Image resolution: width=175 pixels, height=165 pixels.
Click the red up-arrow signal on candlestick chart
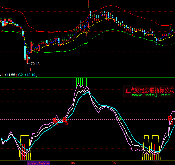pos(88,27)
